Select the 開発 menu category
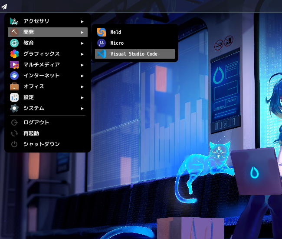 pos(48,32)
